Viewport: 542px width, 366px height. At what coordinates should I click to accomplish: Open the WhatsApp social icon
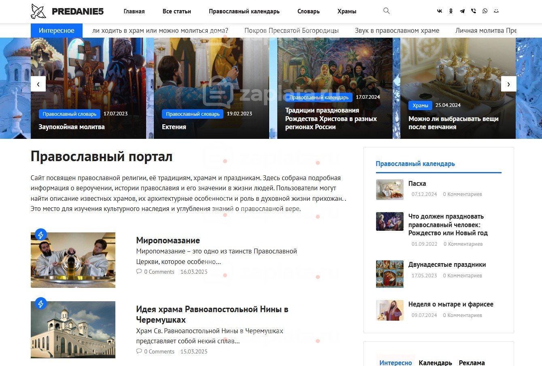pyautogui.click(x=485, y=11)
